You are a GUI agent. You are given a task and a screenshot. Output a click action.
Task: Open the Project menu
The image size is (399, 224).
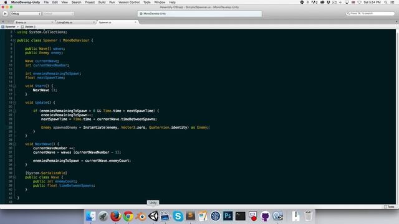coord(90,2)
